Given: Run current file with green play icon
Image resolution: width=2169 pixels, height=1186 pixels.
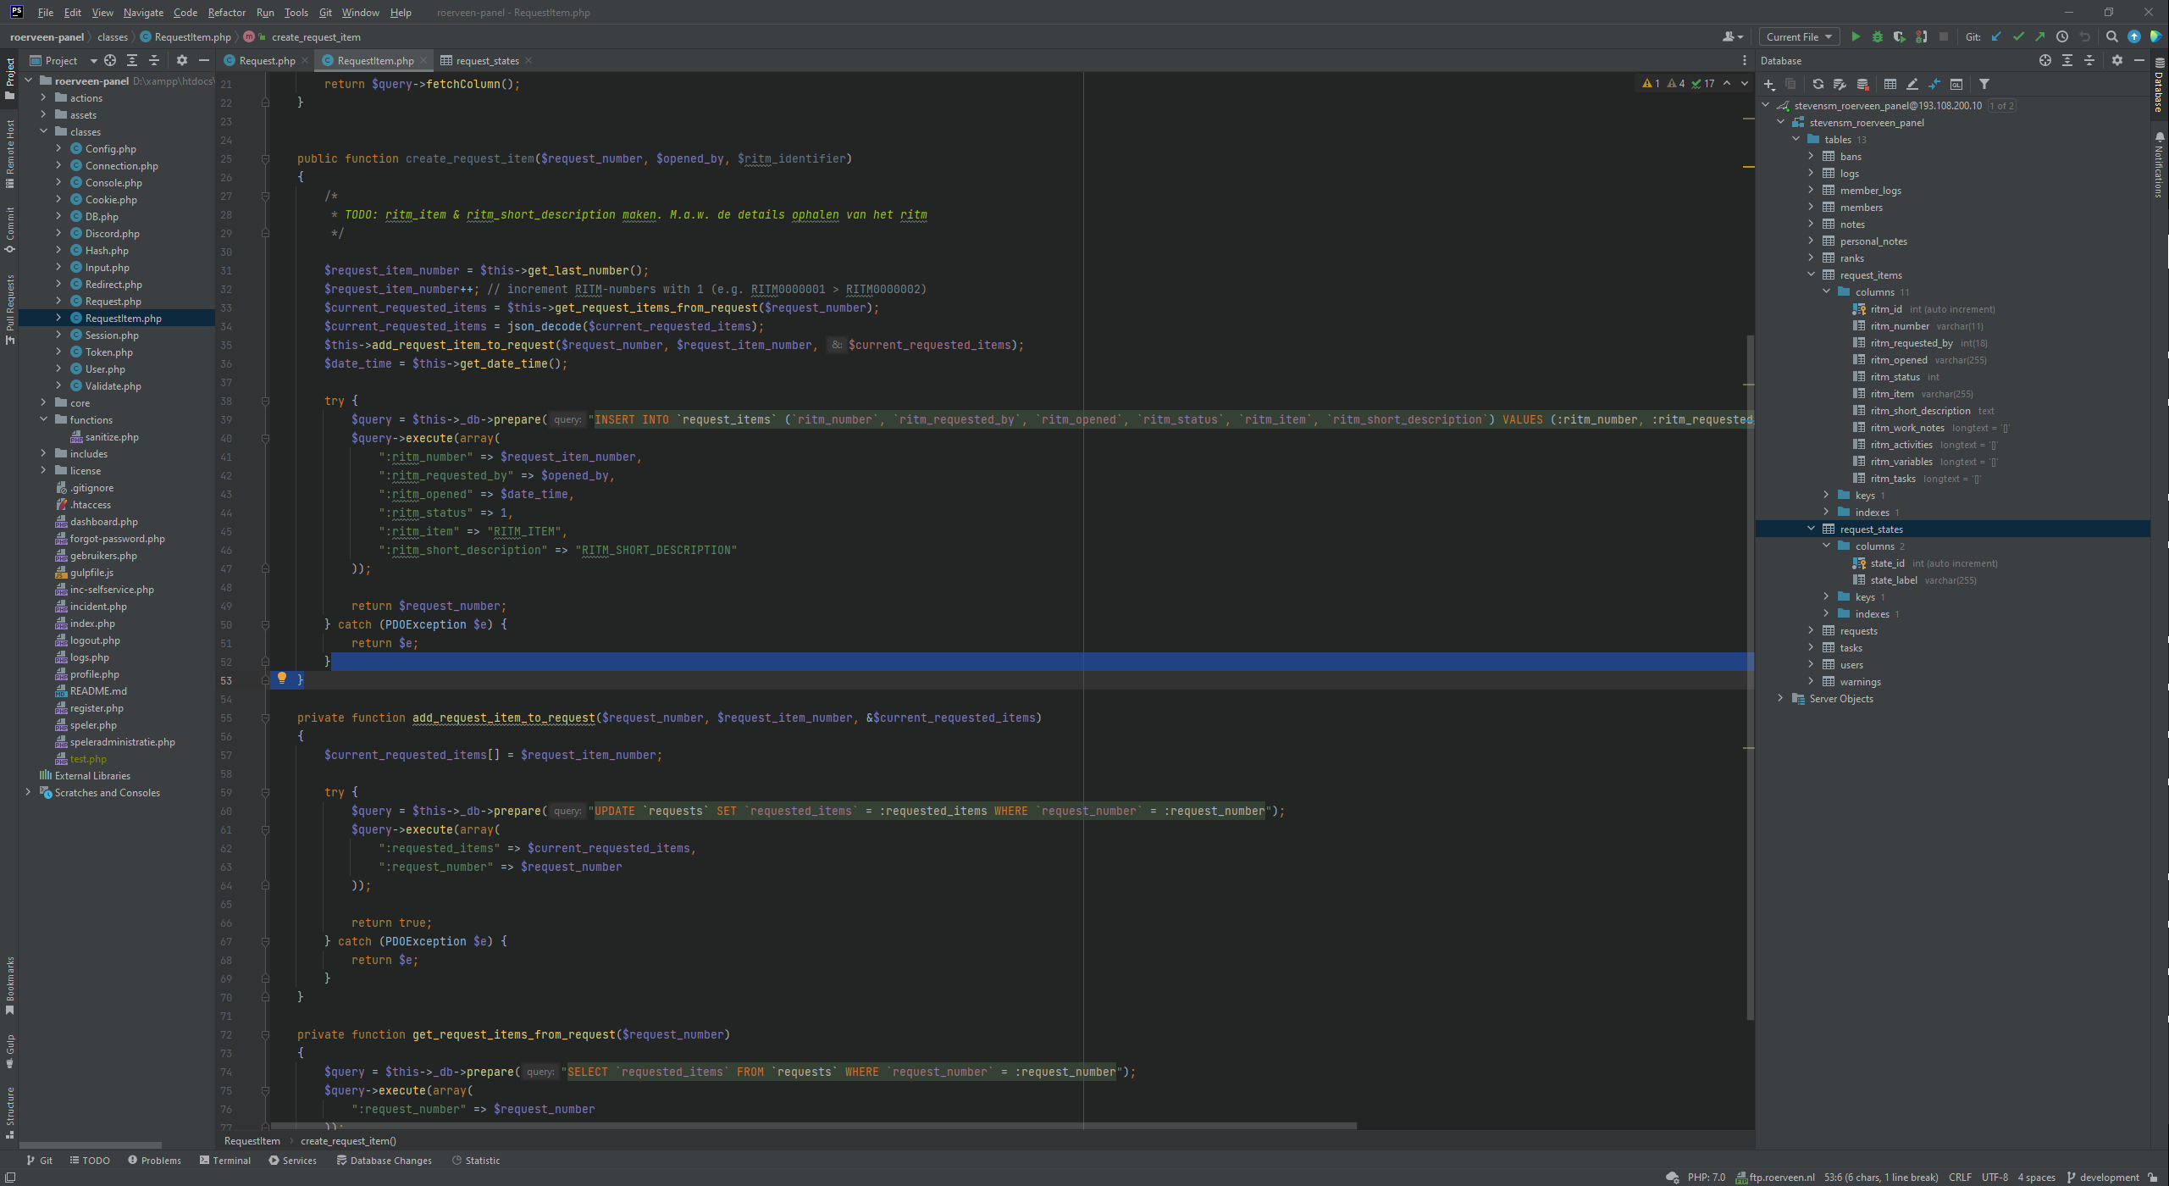Looking at the screenshot, I should point(1856,37).
